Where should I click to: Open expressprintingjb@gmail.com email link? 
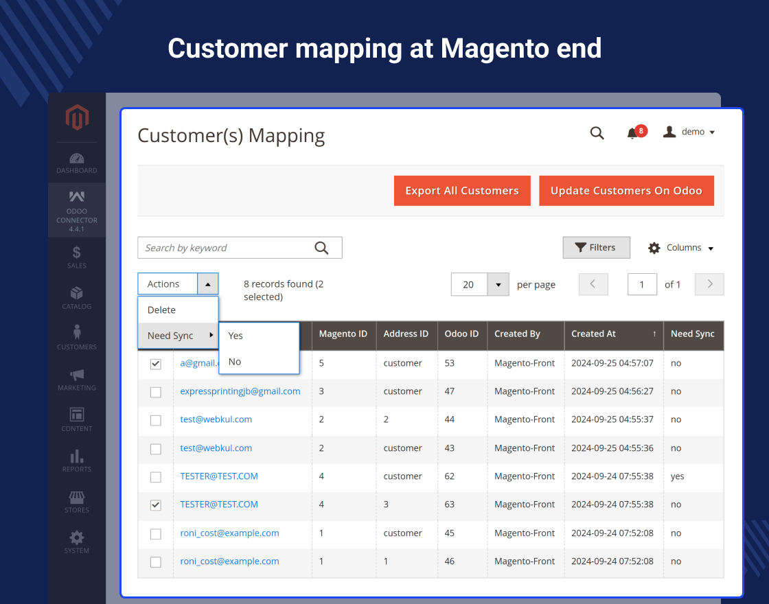click(240, 391)
